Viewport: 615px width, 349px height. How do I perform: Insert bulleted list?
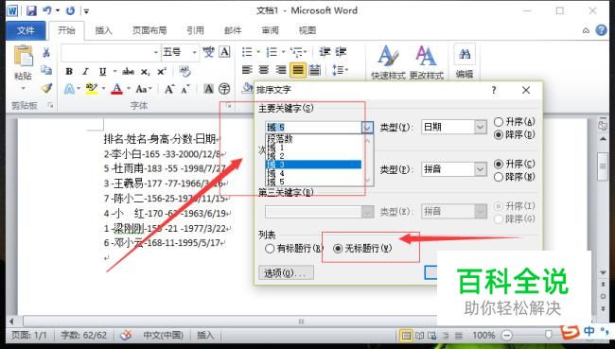(248, 52)
